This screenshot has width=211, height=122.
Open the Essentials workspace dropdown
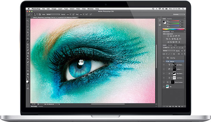[x=179, y=14]
